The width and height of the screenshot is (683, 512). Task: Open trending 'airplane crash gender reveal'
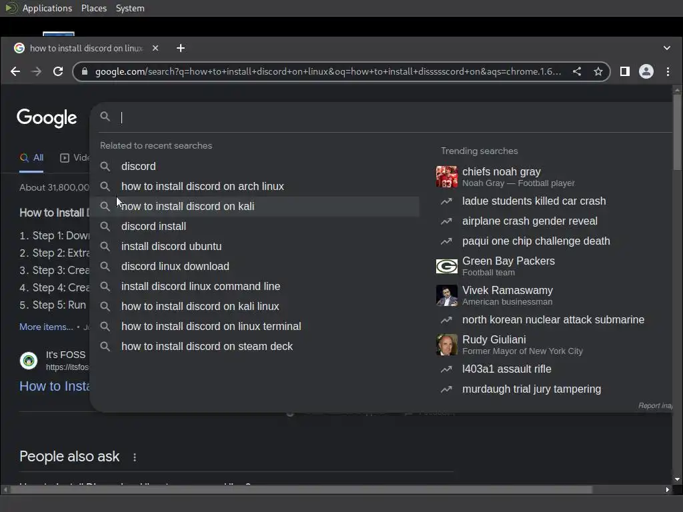click(529, 221)
